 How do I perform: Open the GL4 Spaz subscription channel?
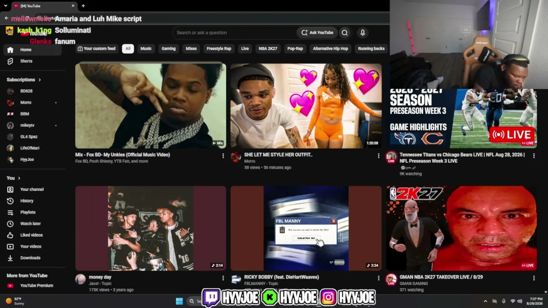(x=32, y=137)
